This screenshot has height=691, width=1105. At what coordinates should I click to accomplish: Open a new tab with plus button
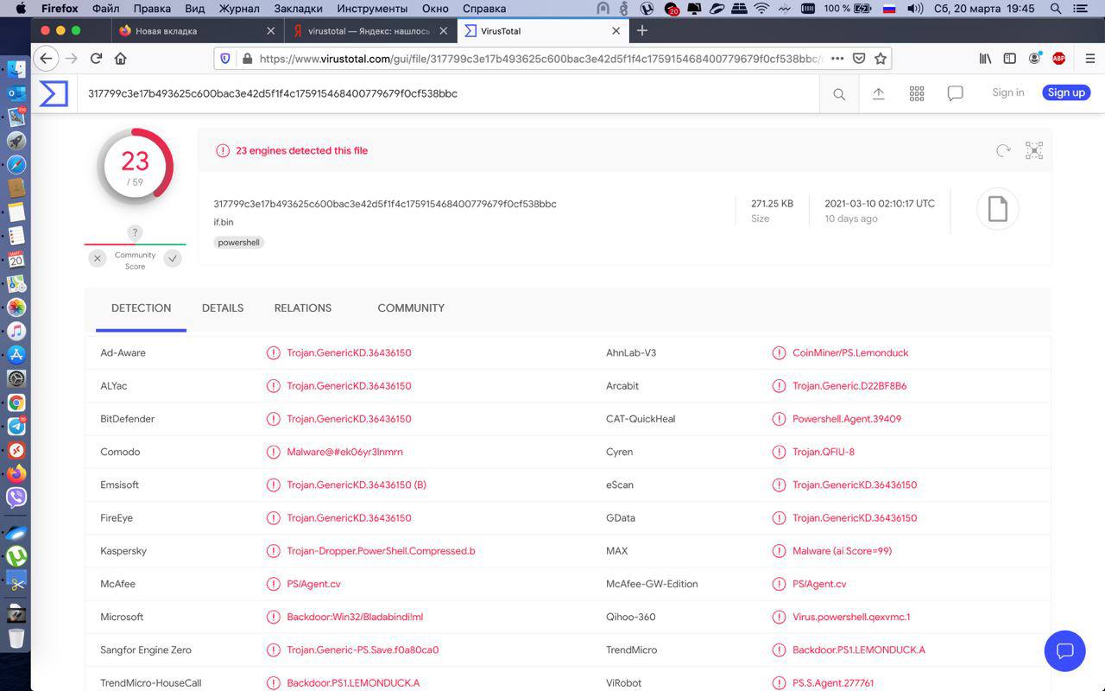(641, 30)
